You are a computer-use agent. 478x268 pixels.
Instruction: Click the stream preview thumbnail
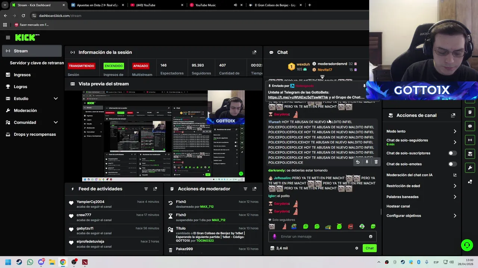click(163, 136)
